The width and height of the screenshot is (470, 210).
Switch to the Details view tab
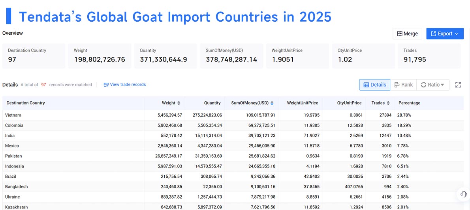[375, 85]
